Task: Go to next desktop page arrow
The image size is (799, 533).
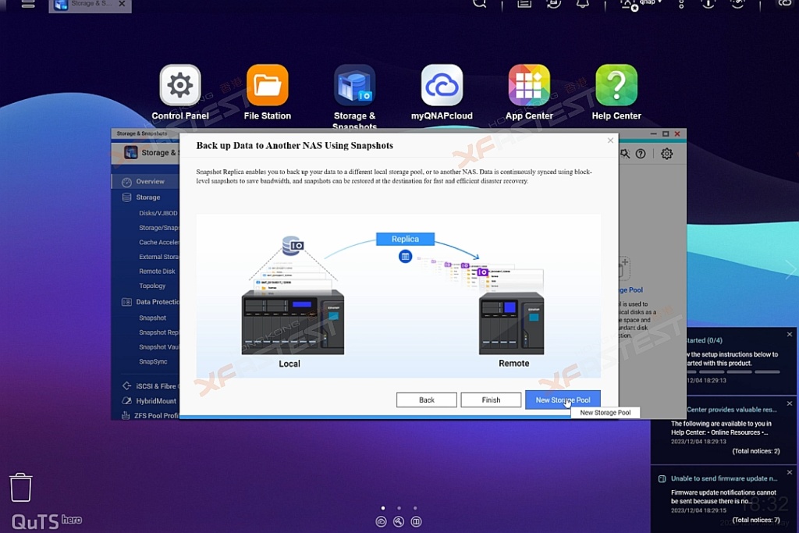Action: (790, 269)
